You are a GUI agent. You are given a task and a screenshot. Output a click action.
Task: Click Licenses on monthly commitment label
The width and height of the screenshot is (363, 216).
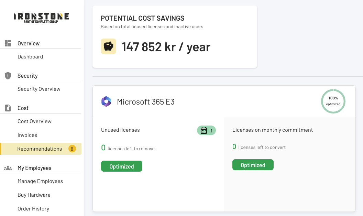[x=273, y=130]
